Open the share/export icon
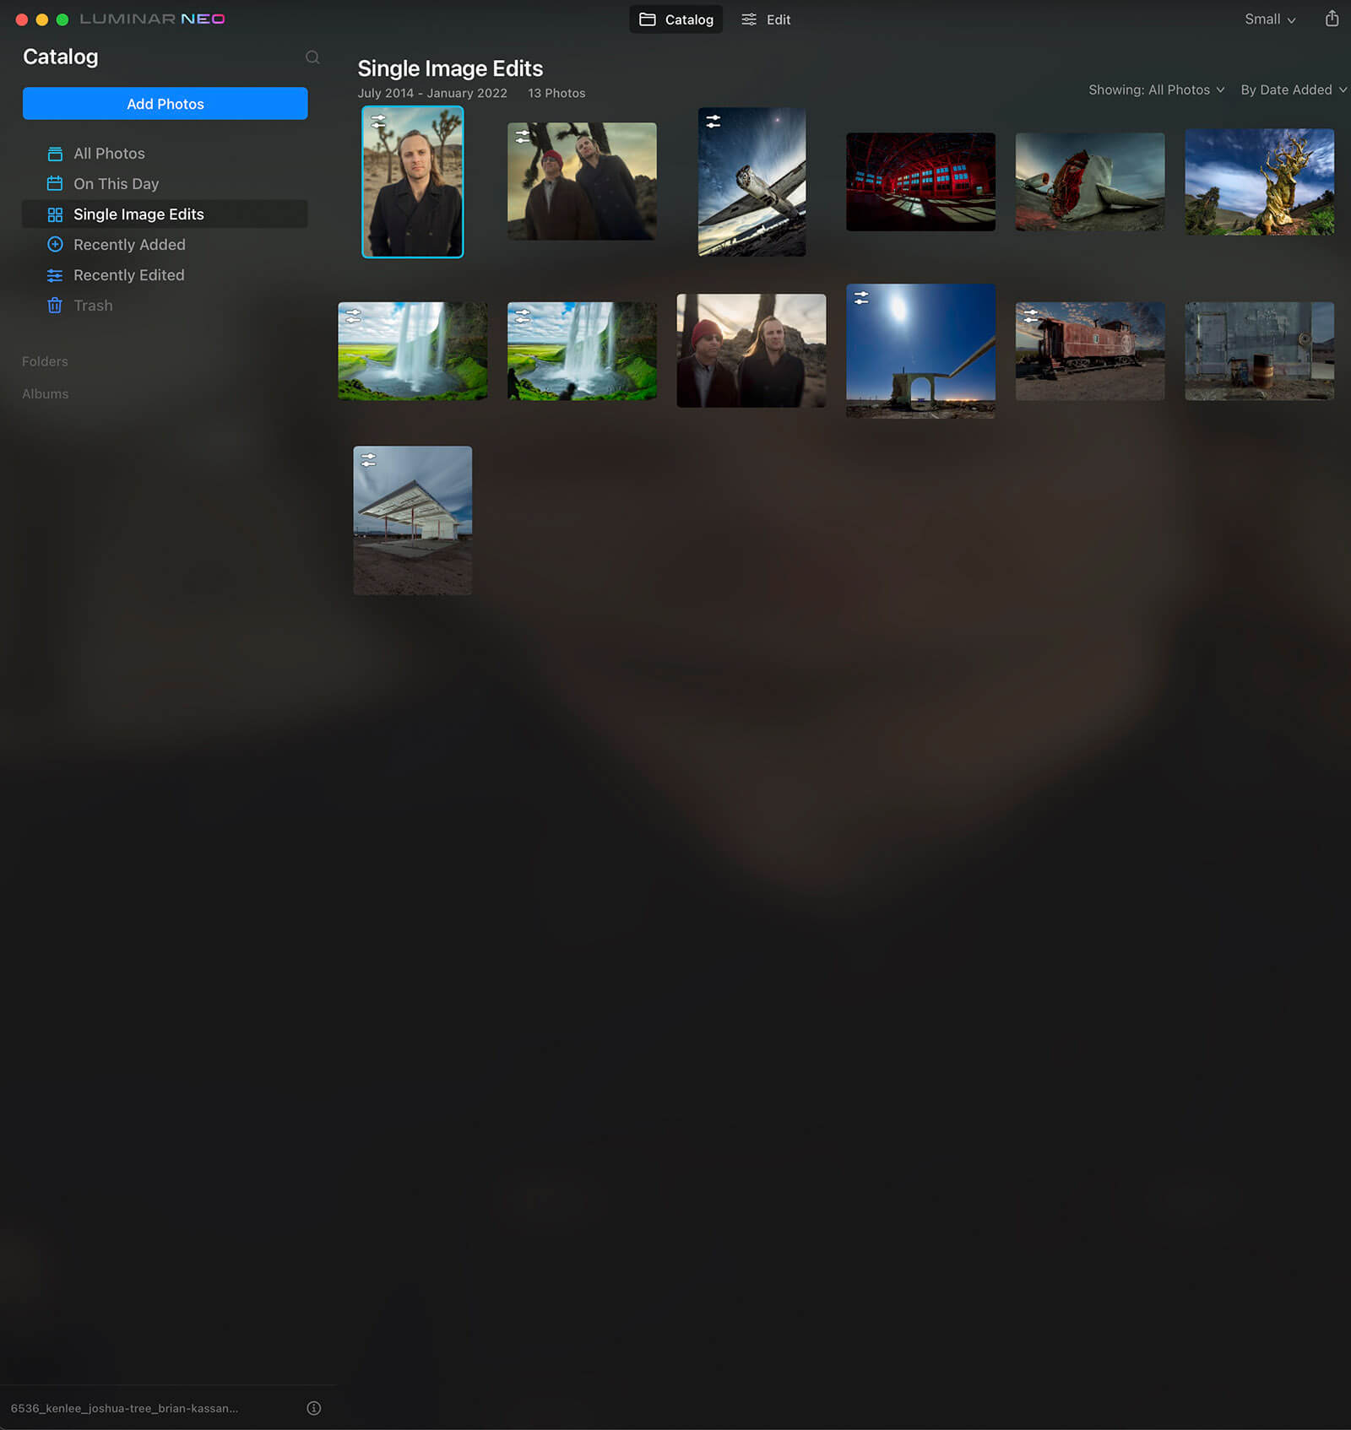This screenshot has width=1351, height=1430. tap(1332, 19)
